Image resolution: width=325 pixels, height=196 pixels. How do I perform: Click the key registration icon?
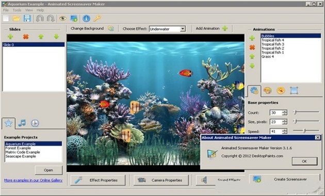(x=97, y=19)
